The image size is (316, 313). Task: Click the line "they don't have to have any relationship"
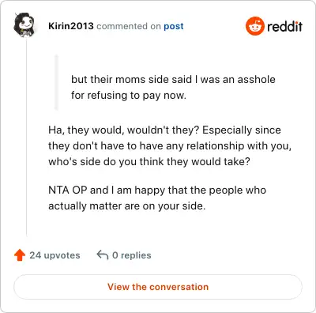coord(170,146)
